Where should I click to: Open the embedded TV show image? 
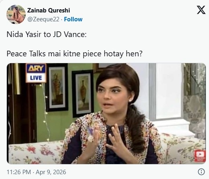(106, 113)
